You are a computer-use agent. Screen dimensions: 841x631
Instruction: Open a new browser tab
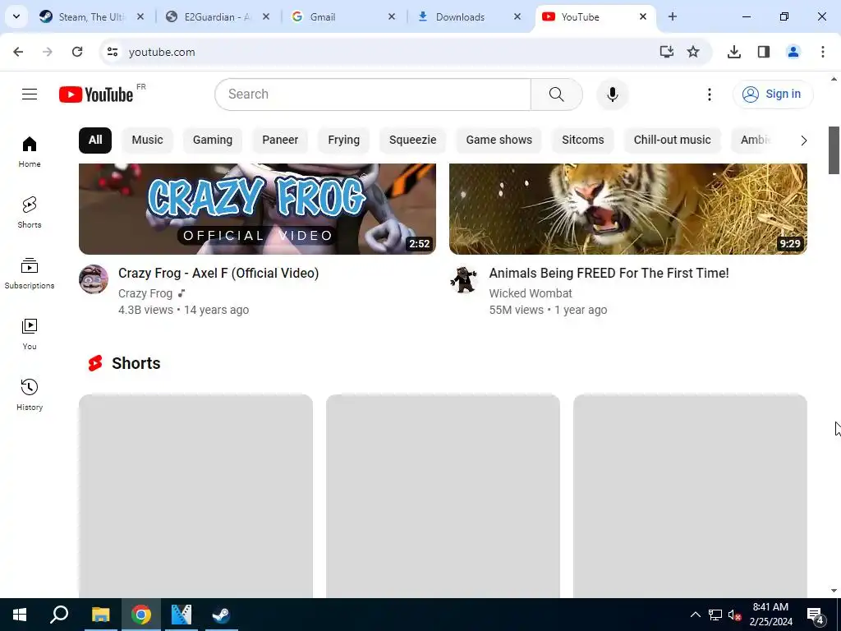673,16
